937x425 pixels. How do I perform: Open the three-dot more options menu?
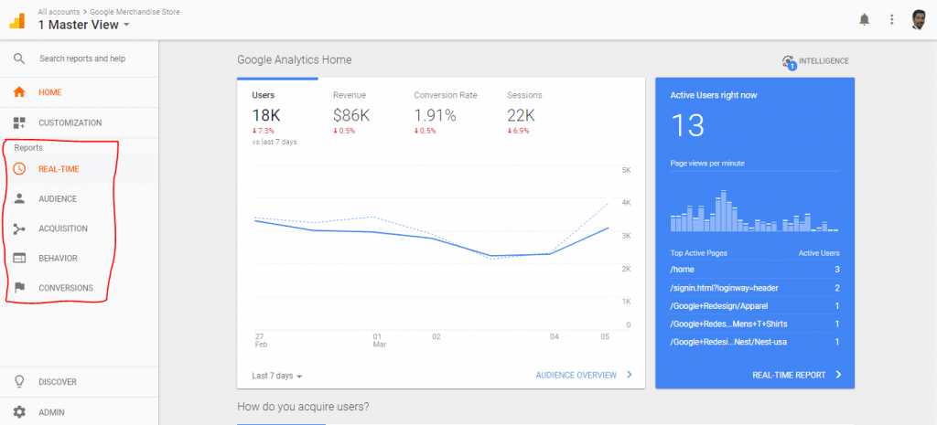(891, 20)
